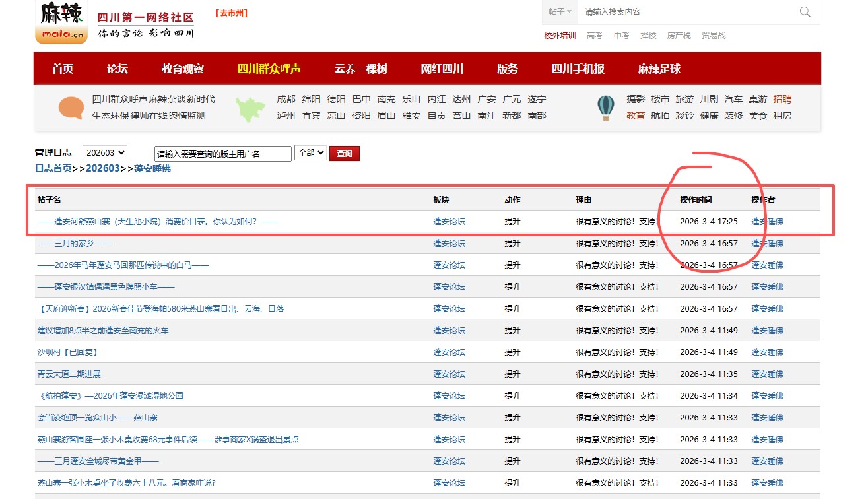
Task: Open the 招聘 category link
Action: (782, 100)
